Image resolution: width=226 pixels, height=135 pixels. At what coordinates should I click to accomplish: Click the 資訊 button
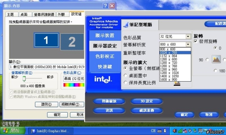point(109,110)
